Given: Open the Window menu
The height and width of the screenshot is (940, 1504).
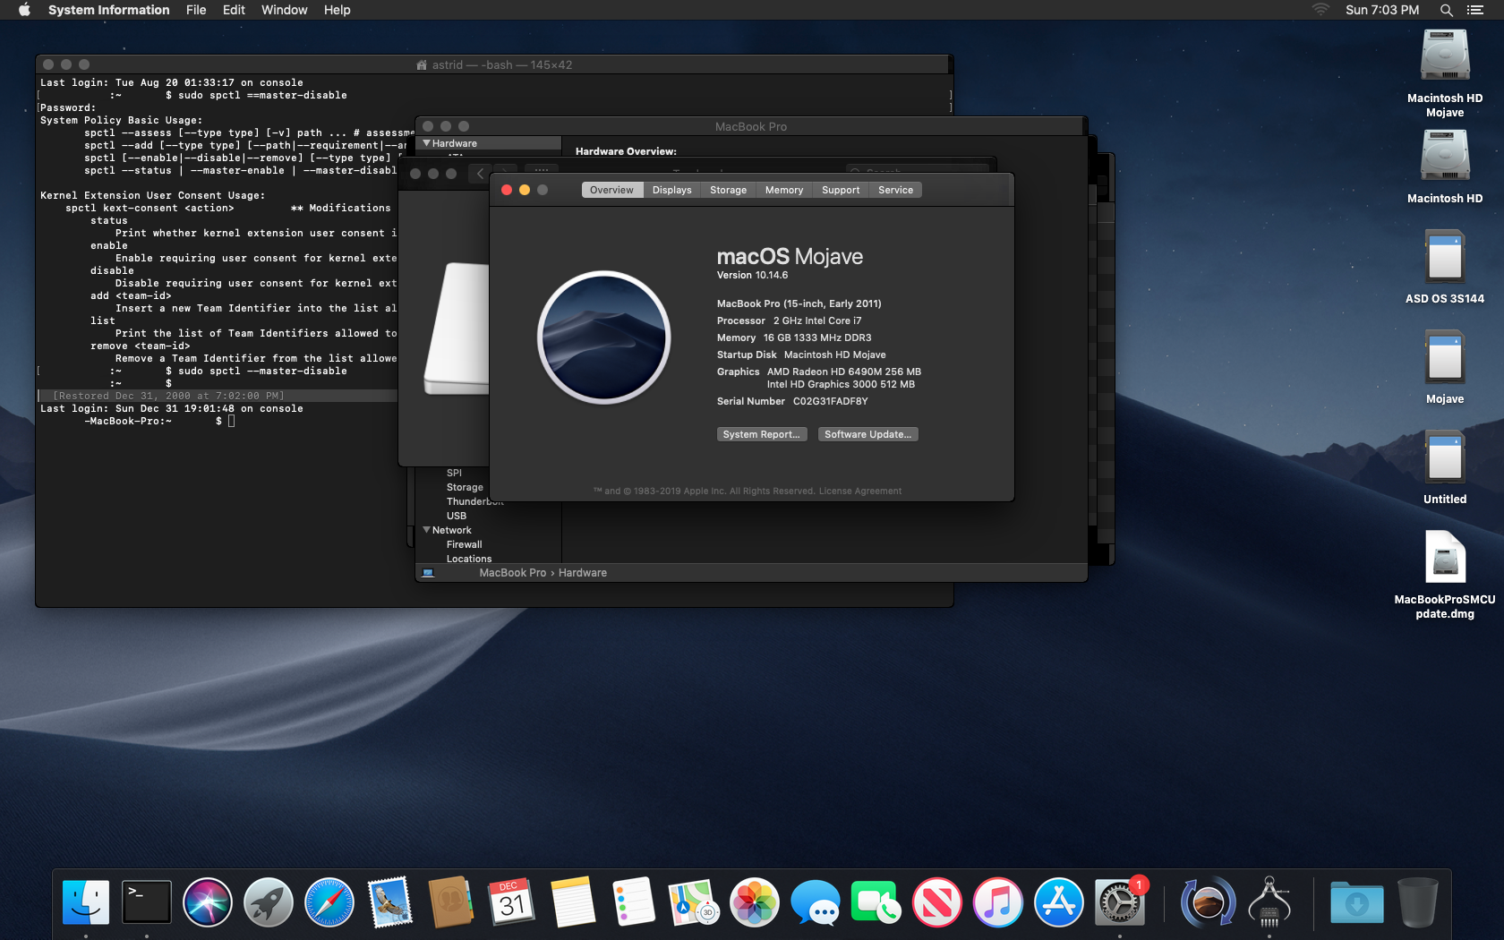Looking at the screenshot, I should pyautogui.click(x=284, y=10).
